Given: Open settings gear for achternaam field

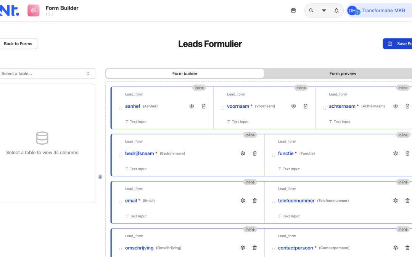Looking at the screenshot, I should [396, 106].
